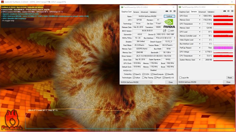Switch to Graphics Card tab in right GPU-Z window

pos(184,12)
